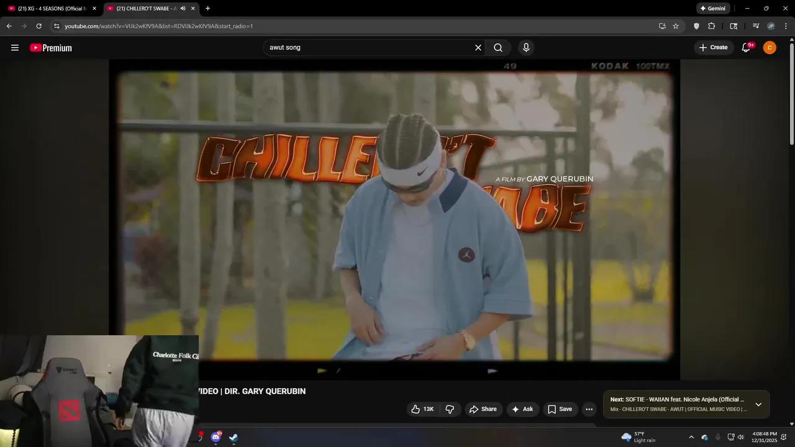Mute the CHILLERO'T SWABE tab audio icon
The height and width of the screenshot is (447, 795).
[x=183, y=9]
